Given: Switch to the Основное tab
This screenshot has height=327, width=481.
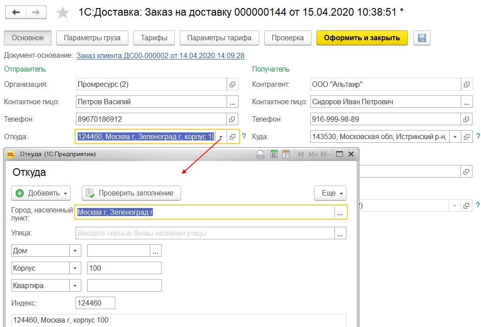Looking at the screenshot, I should tap(28, 38).
